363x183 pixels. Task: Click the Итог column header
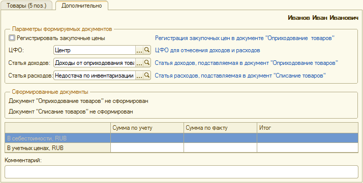click(x=308, y=128)
